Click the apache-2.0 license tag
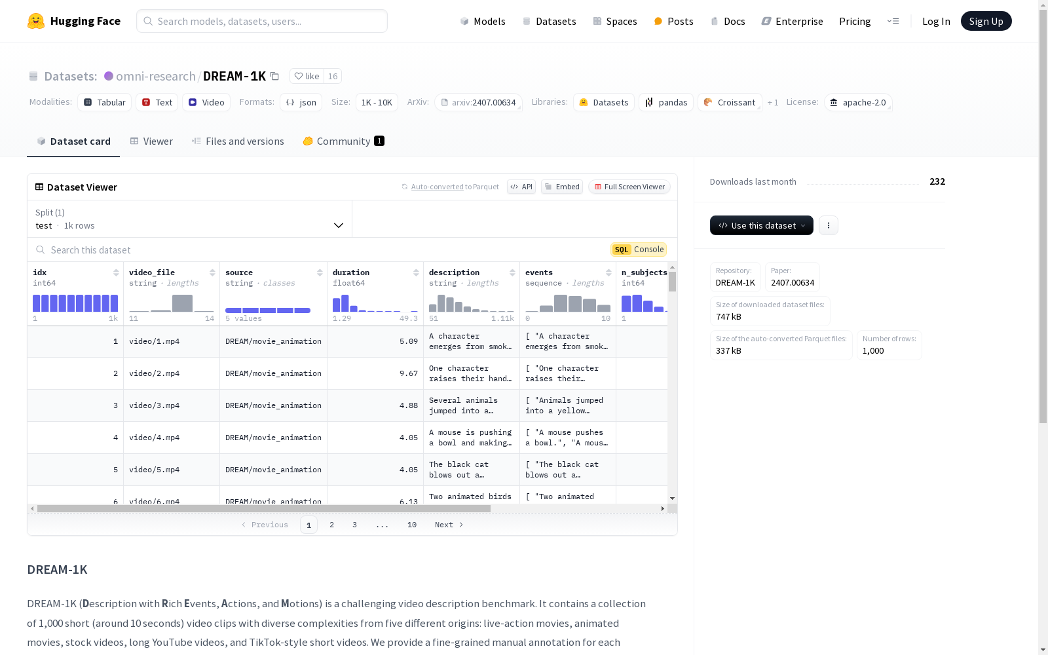This screenshot has height=655, width=1048. pos(858,102)
